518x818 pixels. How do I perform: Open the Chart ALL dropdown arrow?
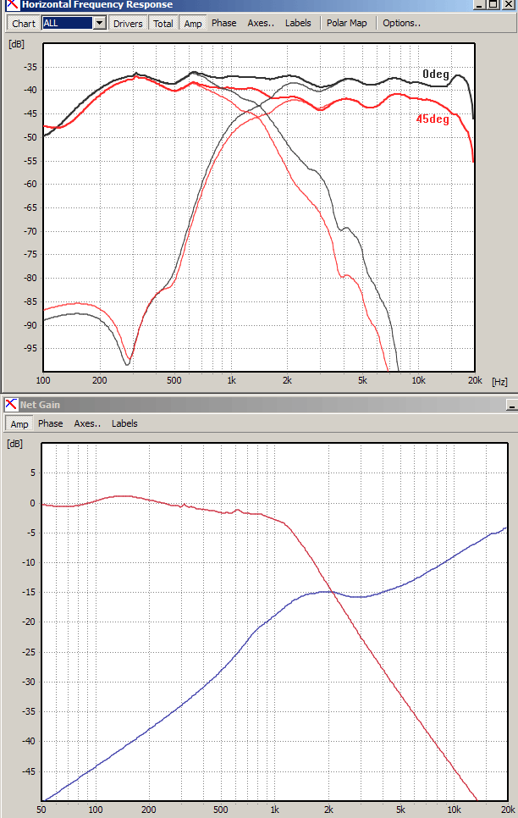point(100,23)
